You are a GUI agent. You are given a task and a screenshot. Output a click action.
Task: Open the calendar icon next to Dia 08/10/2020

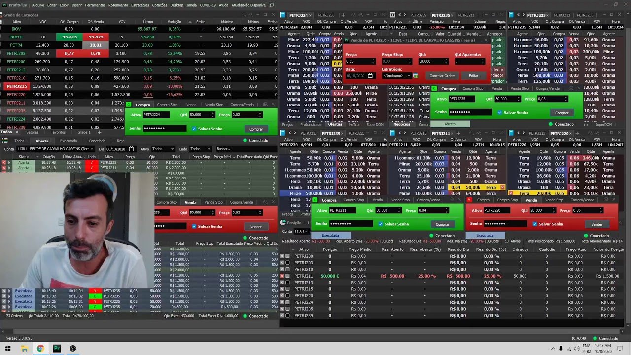(132, 149)
